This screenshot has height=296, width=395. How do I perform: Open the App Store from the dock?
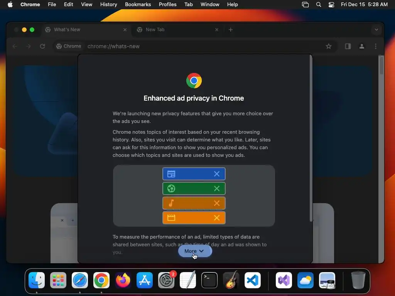(145, 280)
